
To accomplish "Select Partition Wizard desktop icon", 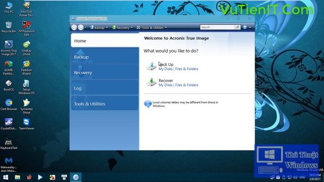I will point(26,68).
